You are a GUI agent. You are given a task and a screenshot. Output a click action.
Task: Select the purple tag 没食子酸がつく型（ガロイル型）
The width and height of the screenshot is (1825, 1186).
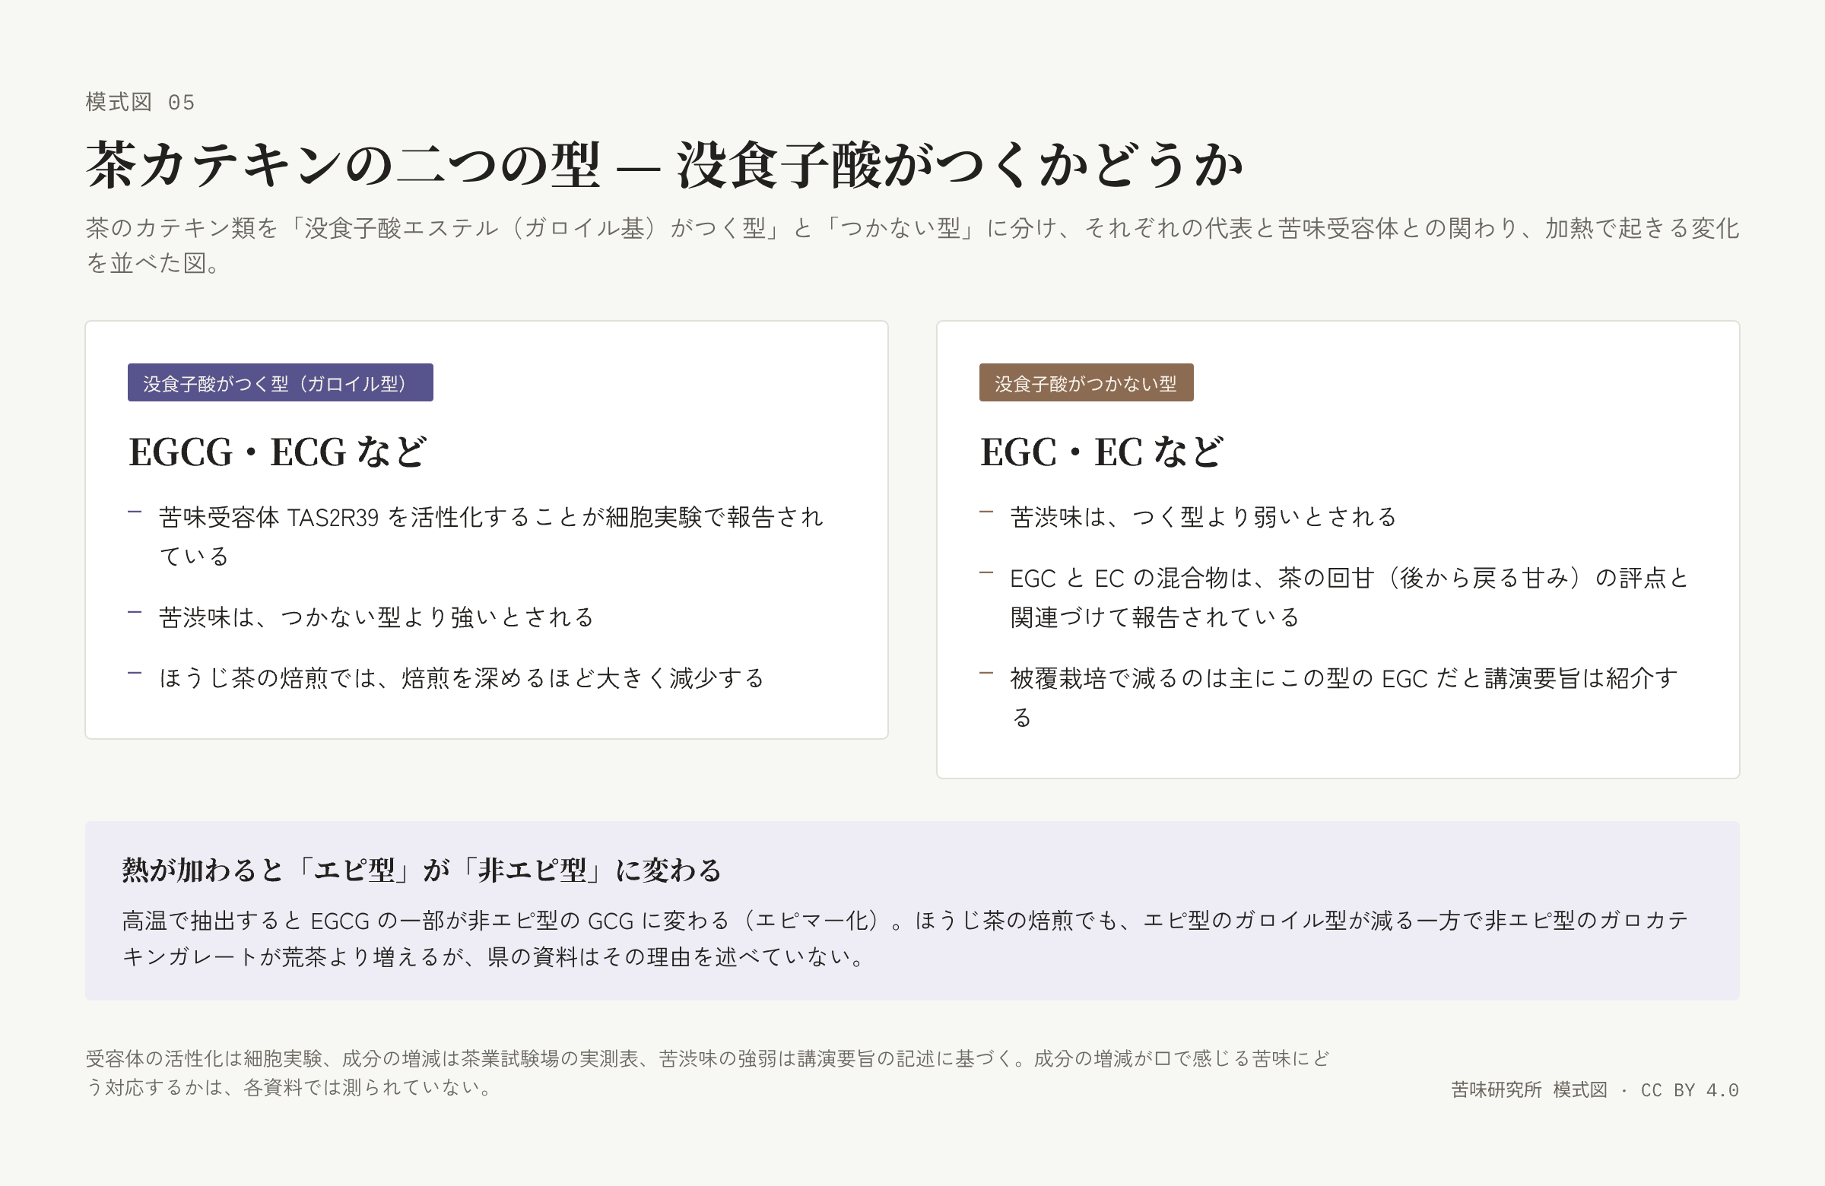pos(280,382)
